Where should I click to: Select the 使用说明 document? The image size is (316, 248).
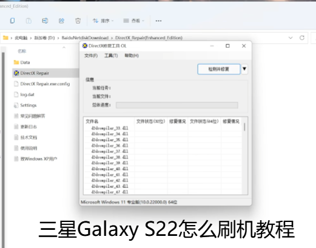(25, 148)
